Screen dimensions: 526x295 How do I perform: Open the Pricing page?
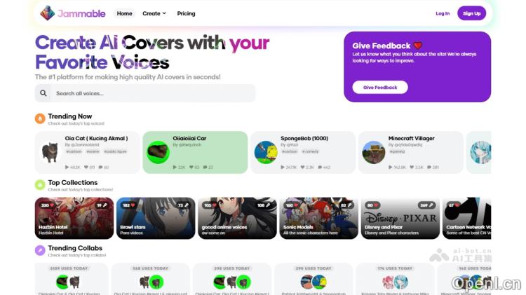186,13
